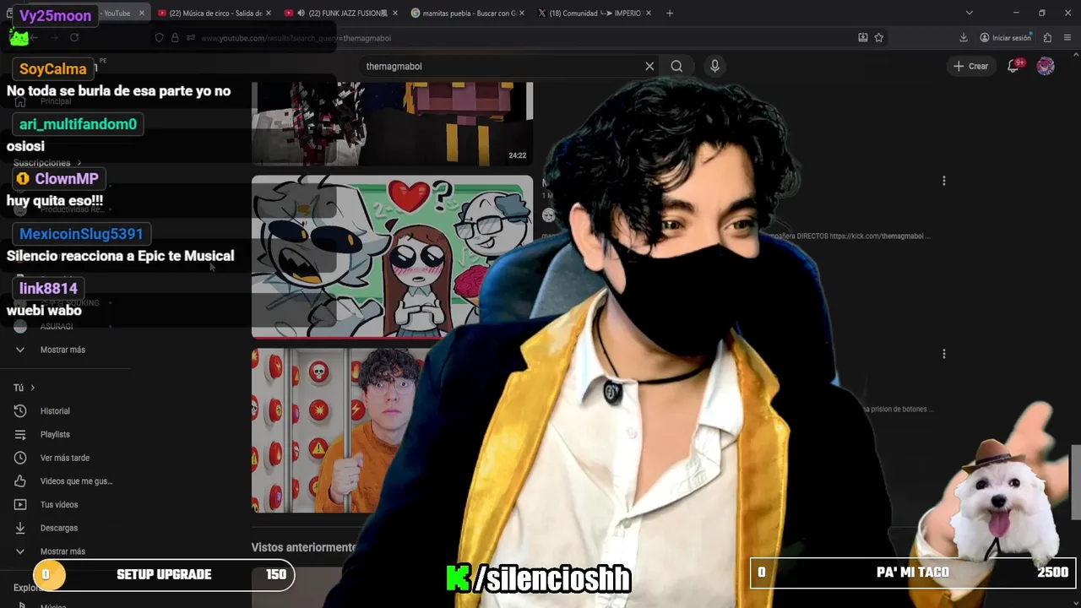Image resolution: width=1081 pixels, height=608 pixels.
Task: Open the browser hamburger menu
Action: [x=1067, y=38]
